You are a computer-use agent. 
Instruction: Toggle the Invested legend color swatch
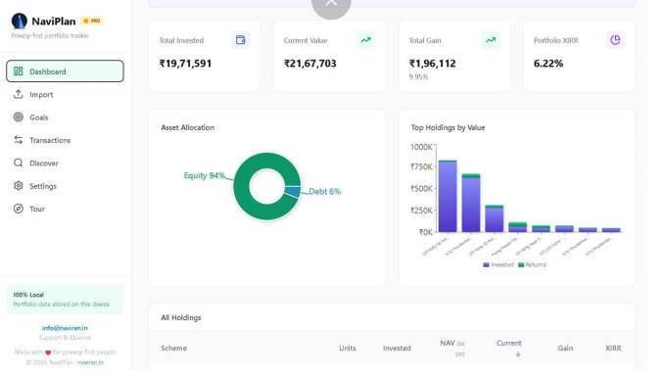pyautogui.click(x=487, y=264)
